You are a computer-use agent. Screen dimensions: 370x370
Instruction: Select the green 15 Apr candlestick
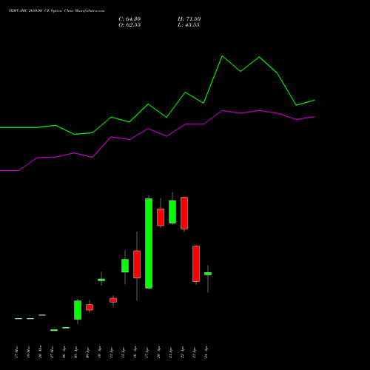coord(125,266)
